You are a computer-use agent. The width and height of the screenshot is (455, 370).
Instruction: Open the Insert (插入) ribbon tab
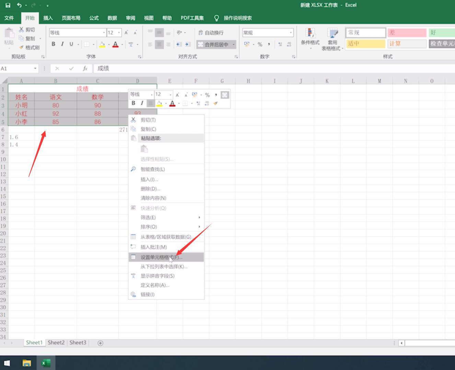(48, 18)
